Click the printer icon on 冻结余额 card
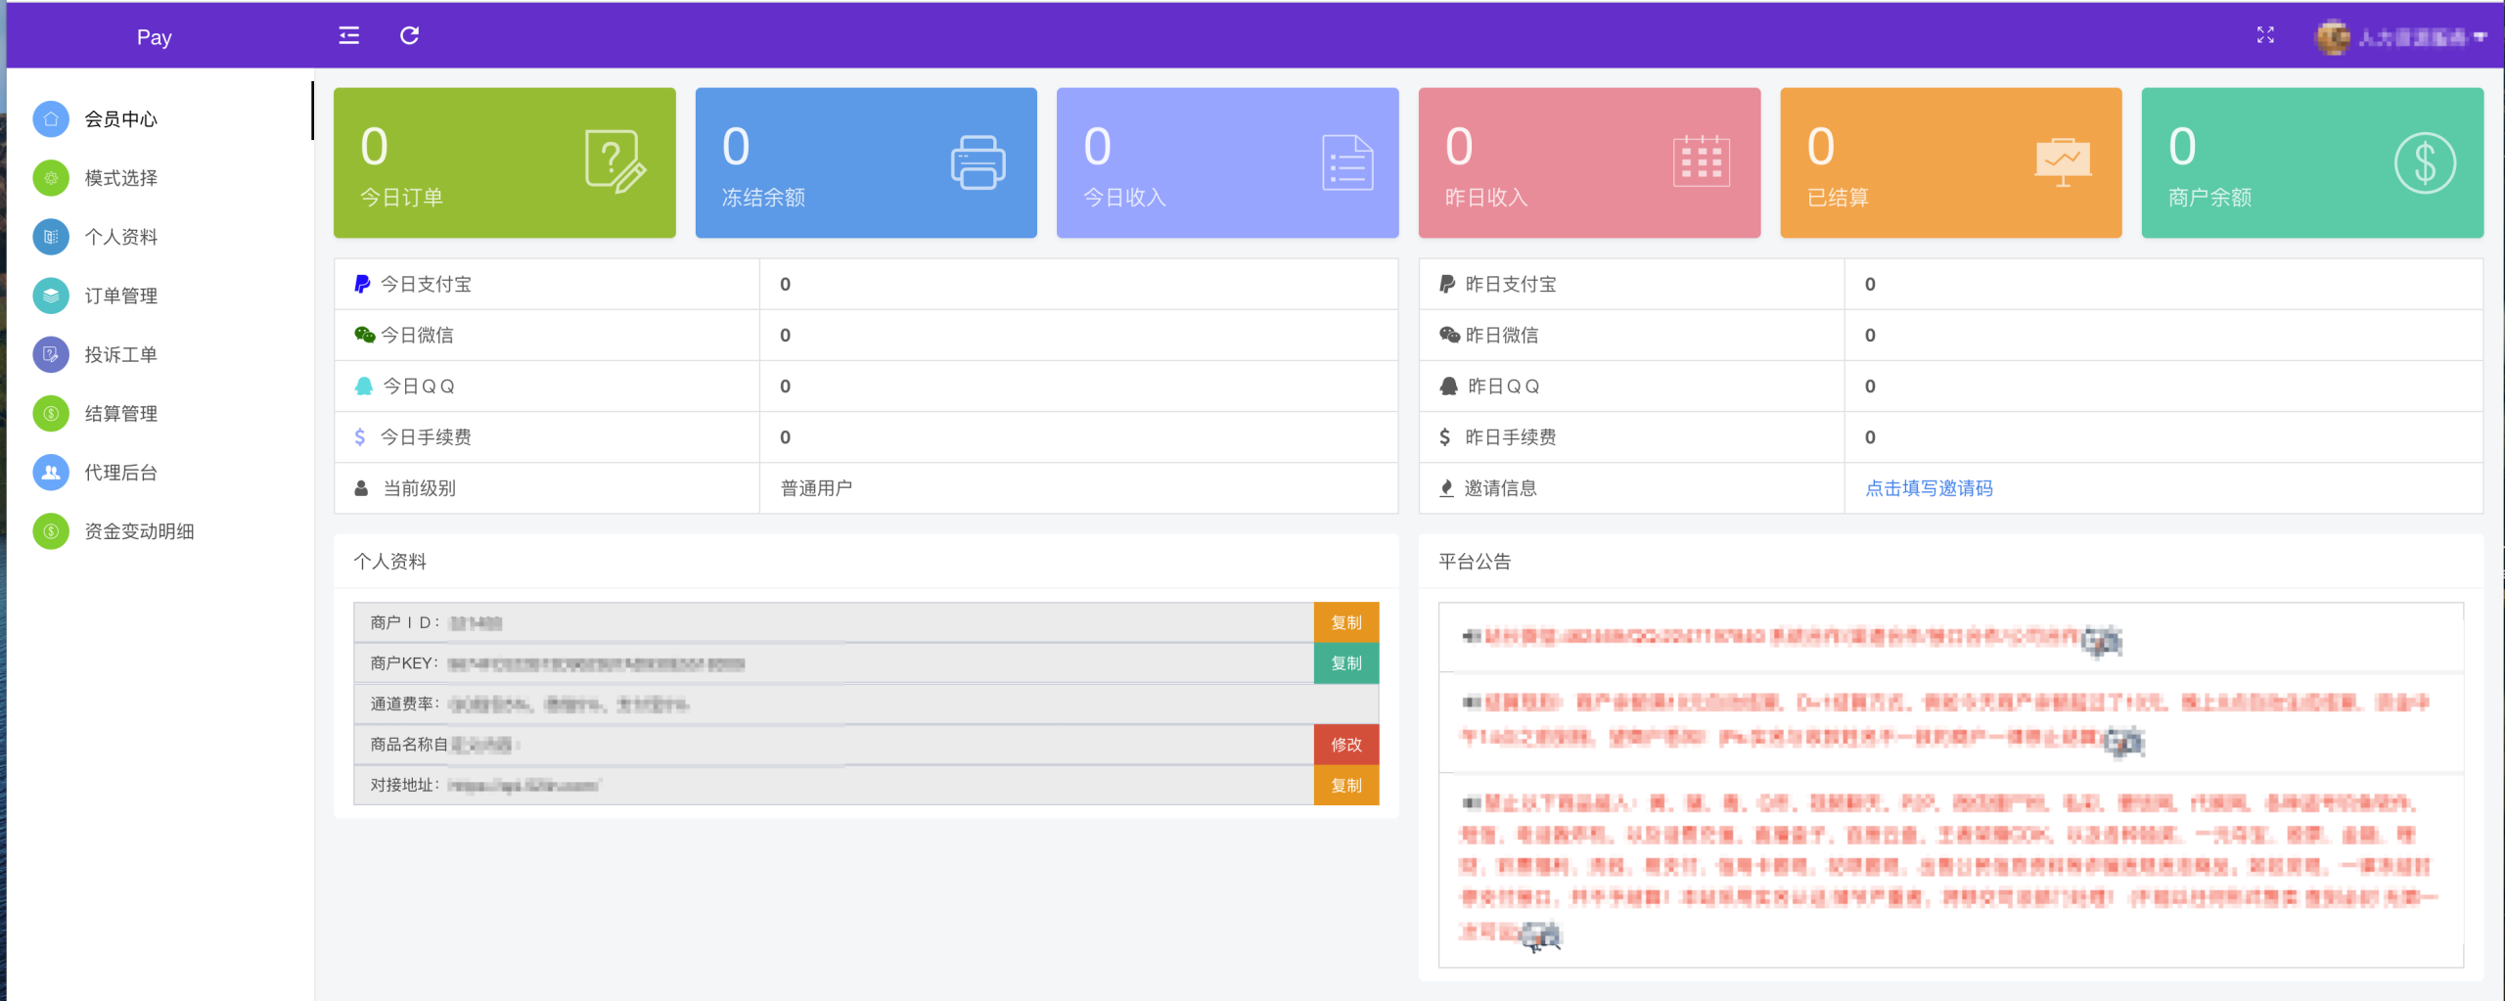This screenshot has width=2505, height=1001. coord(978,162)
